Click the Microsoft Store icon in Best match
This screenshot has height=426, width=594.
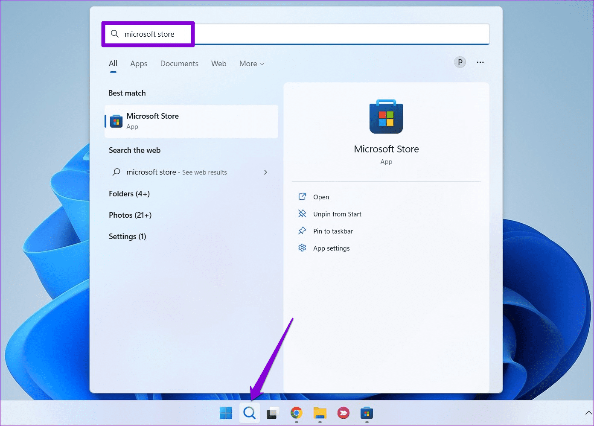116,121
